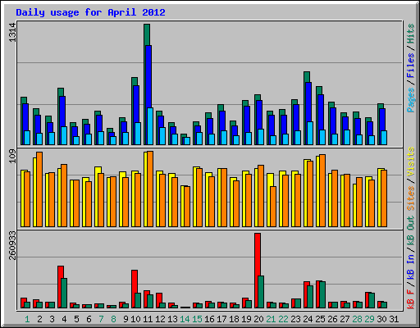Screen dimensions: 420x328
Task: Click day 3 label on the x-axis
Action: click(52, 319)
